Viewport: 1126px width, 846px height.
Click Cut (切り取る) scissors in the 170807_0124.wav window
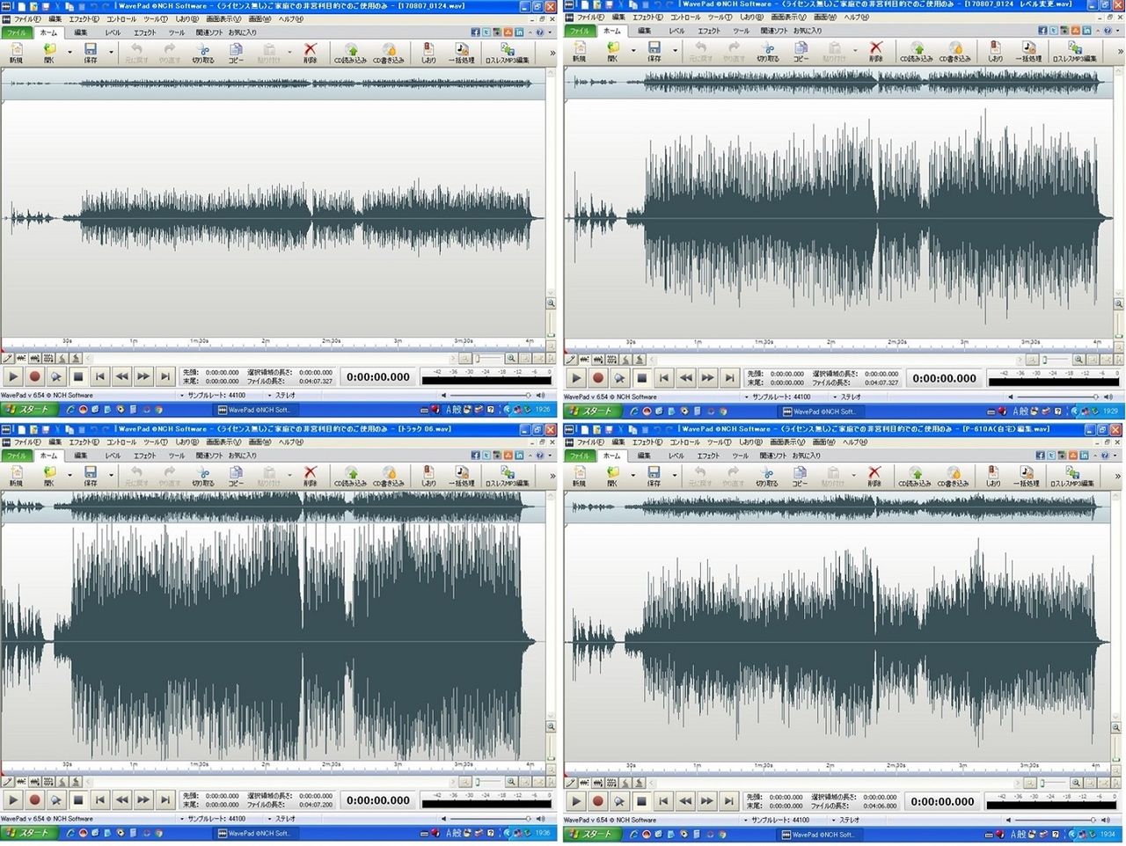pyautogui.click(x=202, y=54)
